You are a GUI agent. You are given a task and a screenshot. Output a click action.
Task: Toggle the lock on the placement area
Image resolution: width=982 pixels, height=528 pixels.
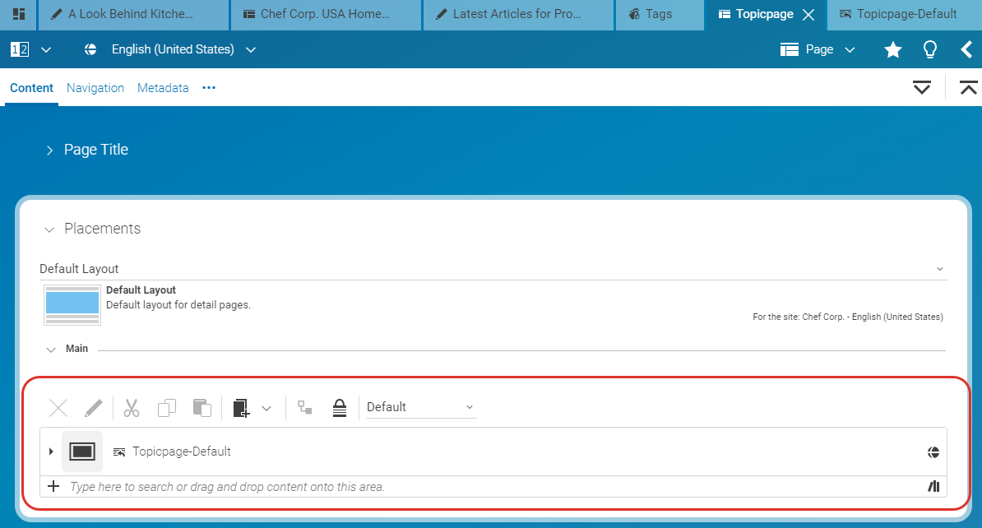pos(340,407)
